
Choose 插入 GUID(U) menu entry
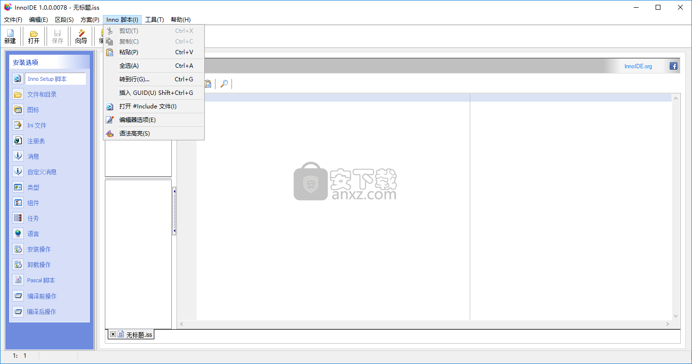[x=154, y=93]
